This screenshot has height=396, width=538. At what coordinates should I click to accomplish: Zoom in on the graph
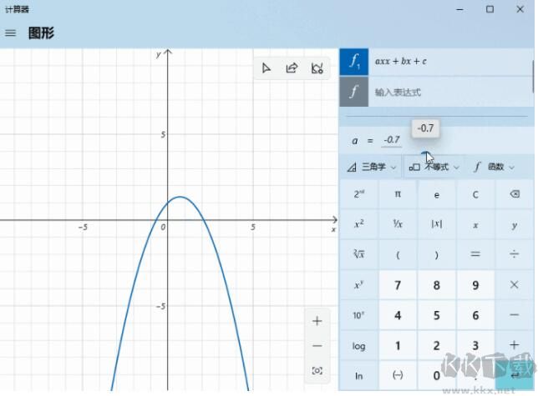pyautogui.click(x=317, y=321)
